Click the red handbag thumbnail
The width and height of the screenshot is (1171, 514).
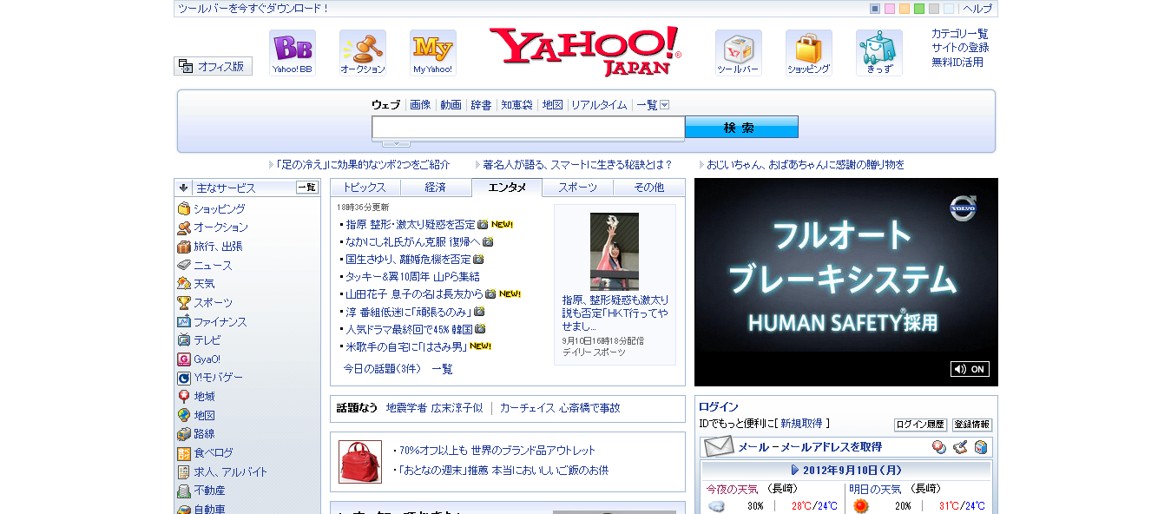pos(360,462)
